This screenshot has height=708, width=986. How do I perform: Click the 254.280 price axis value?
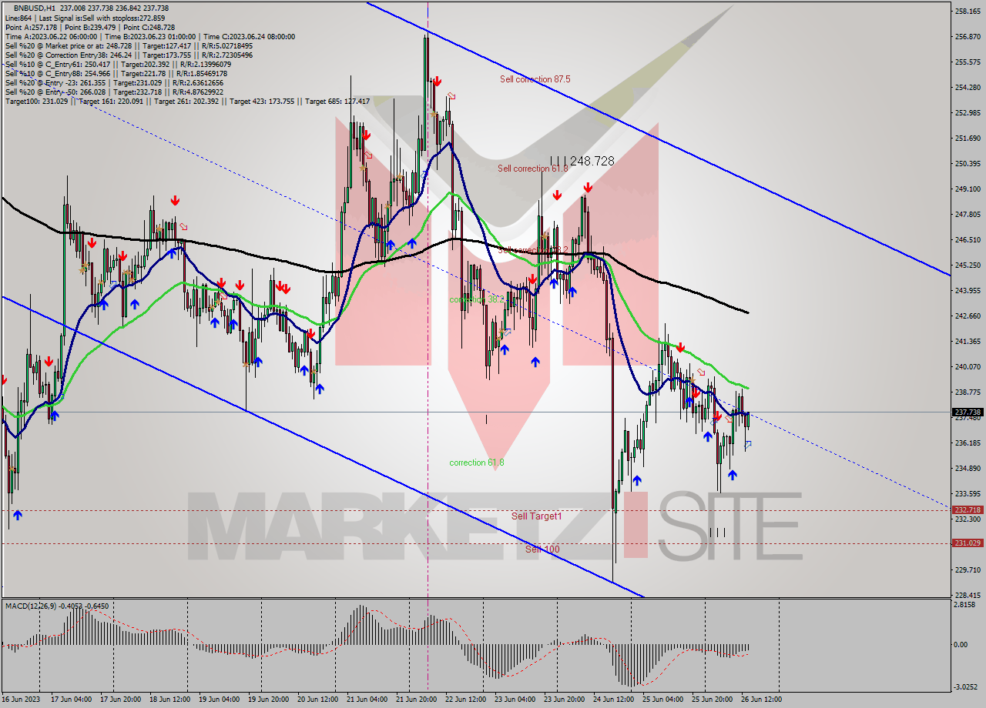tap(968, 87)
